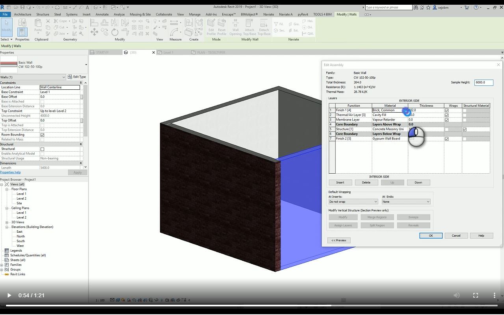
Task: Open the Annotate ribbon tab
Action: point(102,15)
